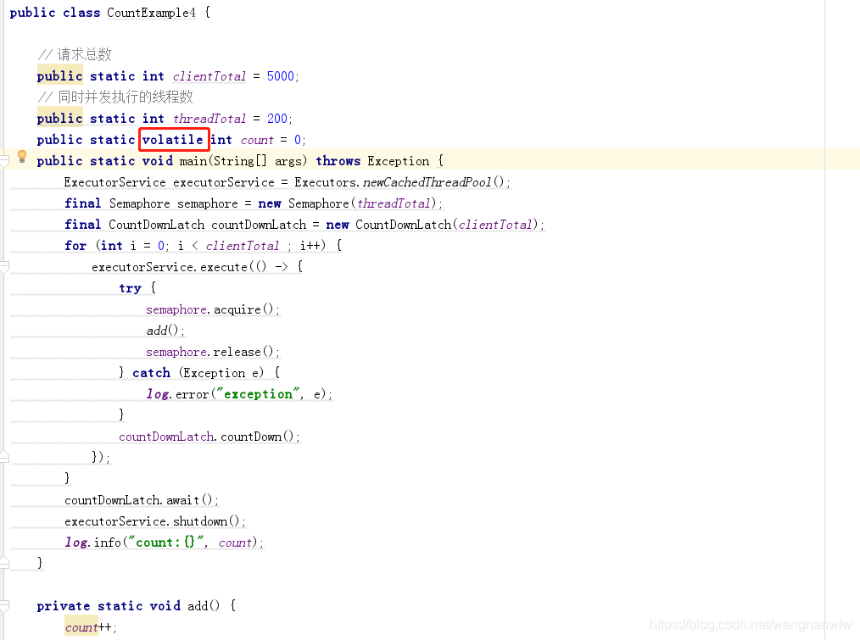
Task: Collapse the main method fold marker
Action: click(x=4, y=161)
